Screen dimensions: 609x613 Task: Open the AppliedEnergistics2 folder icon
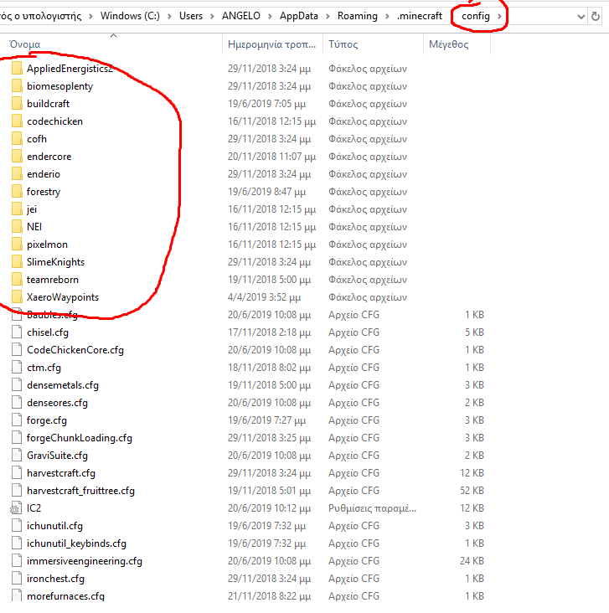[x=17, y=69]
